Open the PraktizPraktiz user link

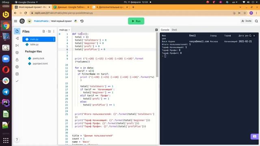pos(41,21)
